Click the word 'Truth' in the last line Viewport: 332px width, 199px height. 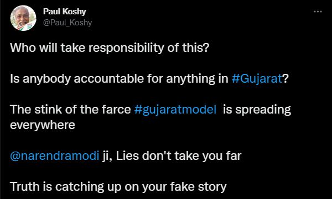23,187
